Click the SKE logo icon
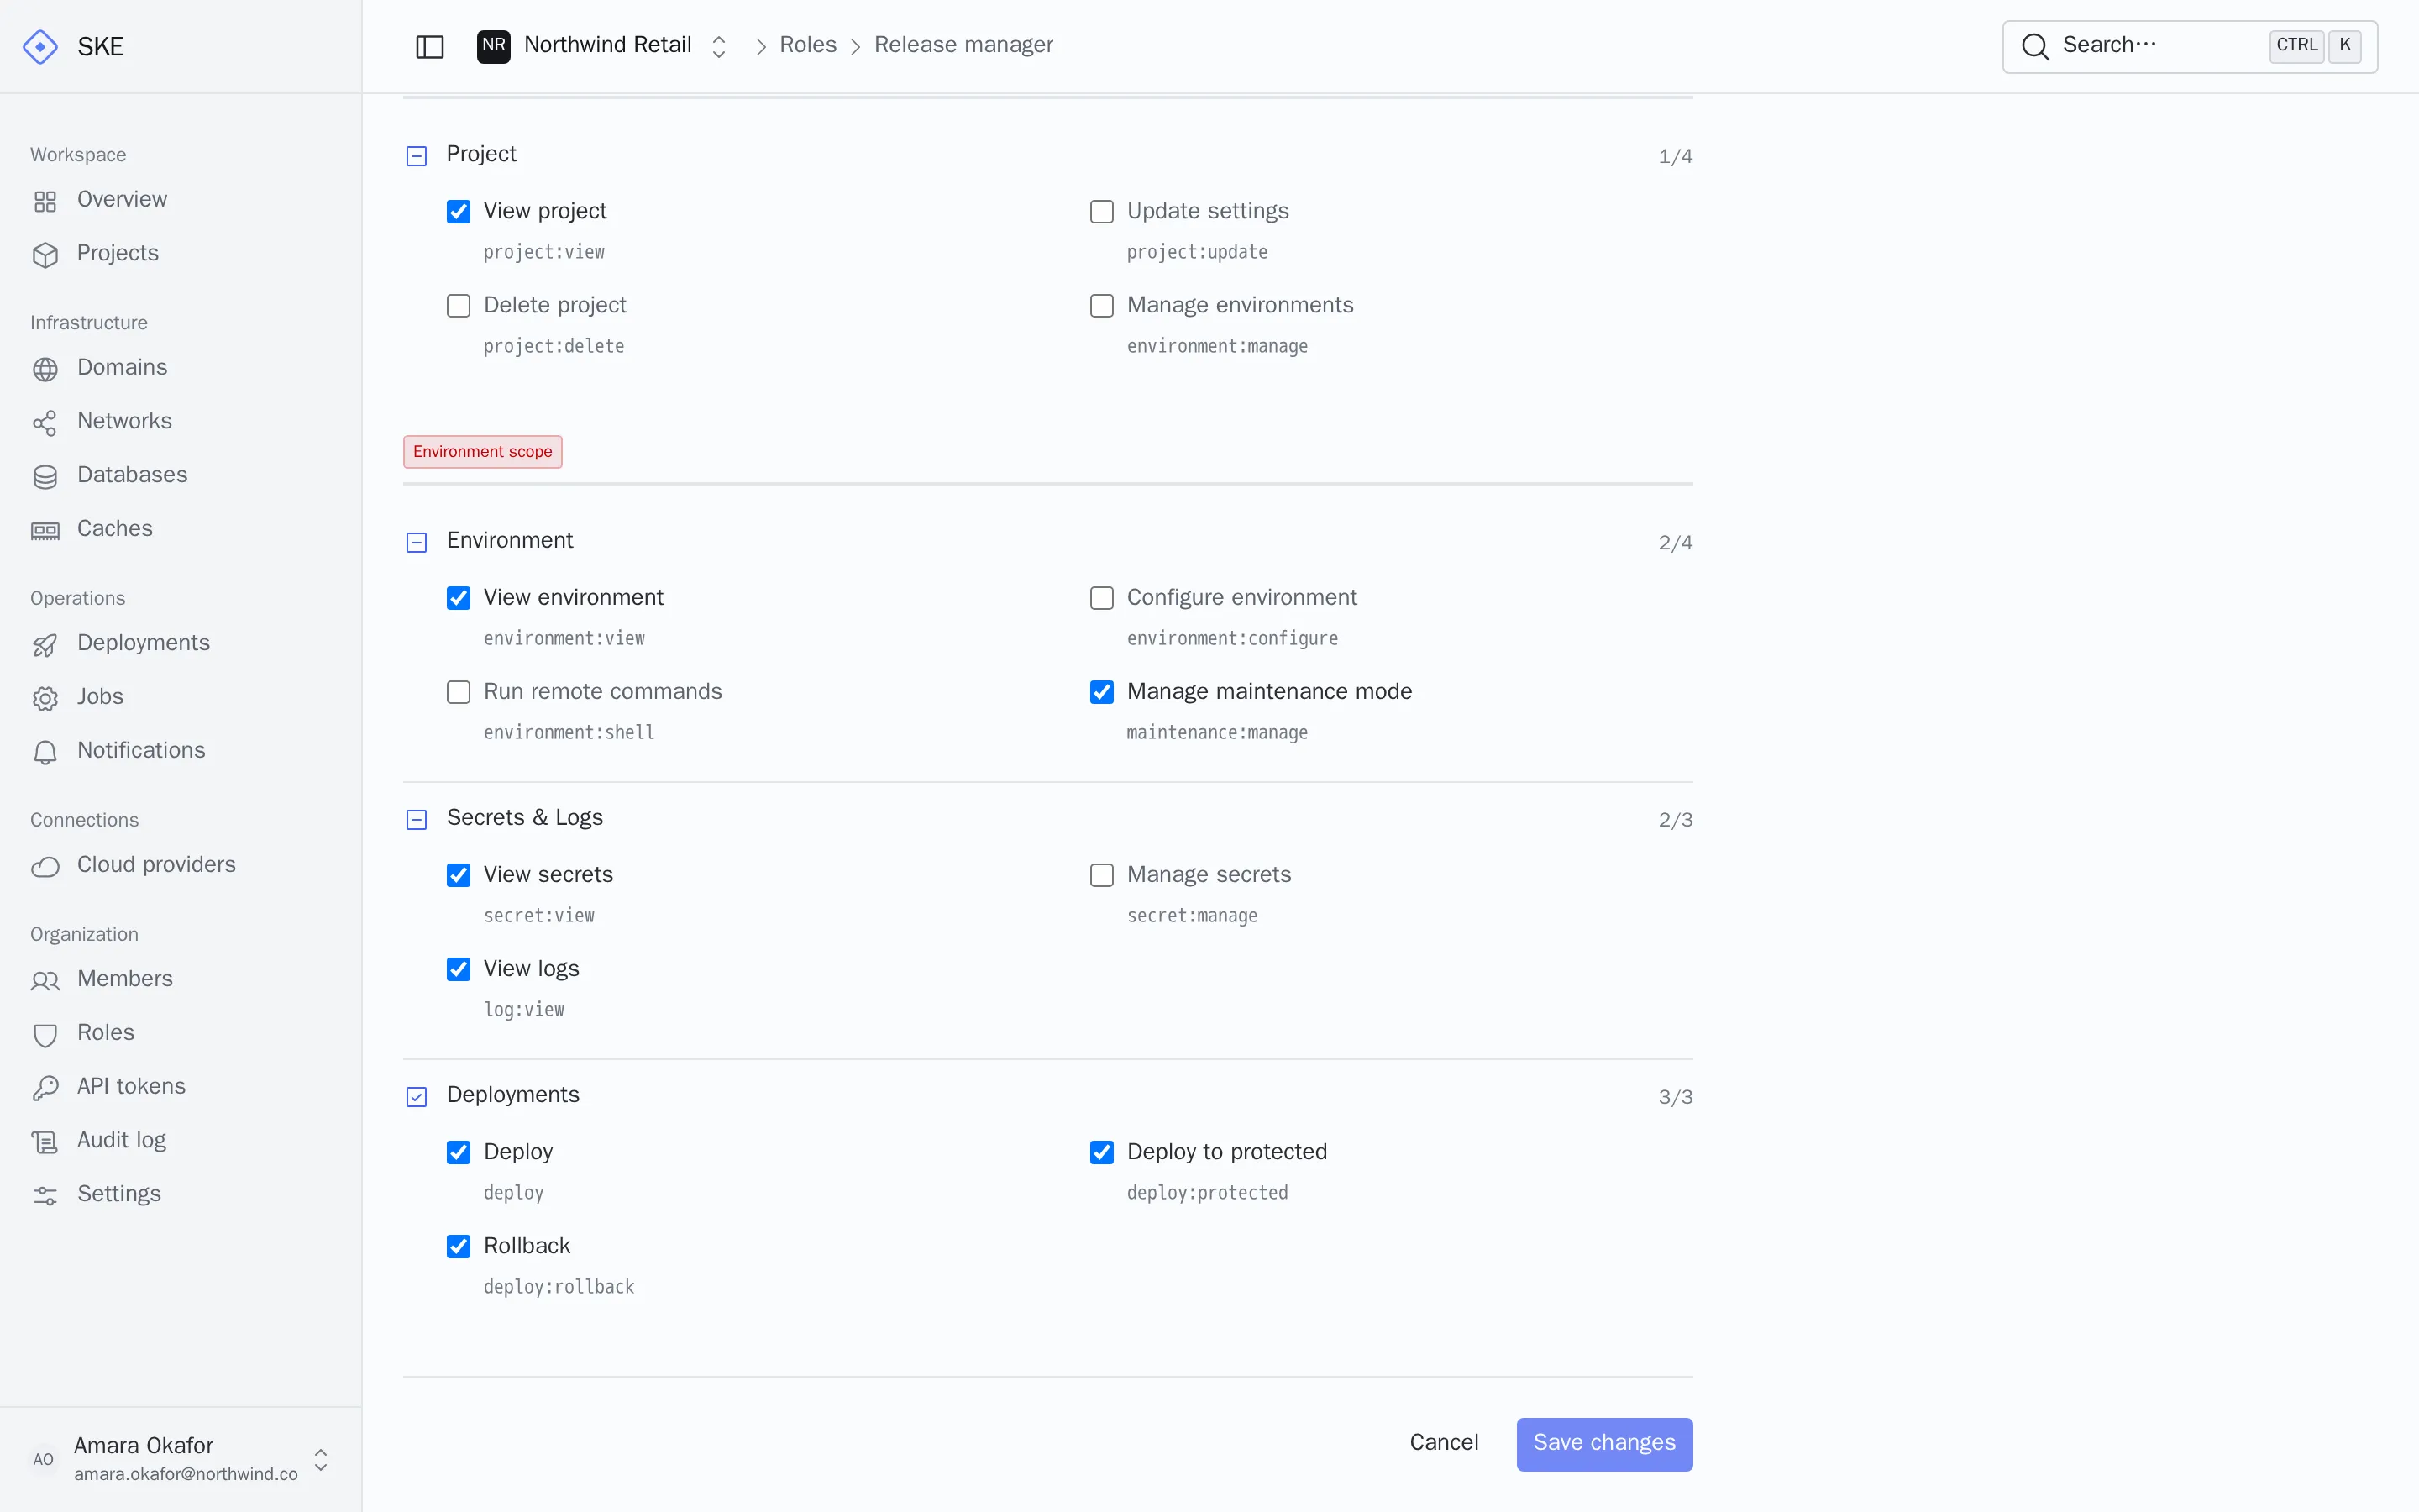The image size is (2419, 1512). coord(40,47)
